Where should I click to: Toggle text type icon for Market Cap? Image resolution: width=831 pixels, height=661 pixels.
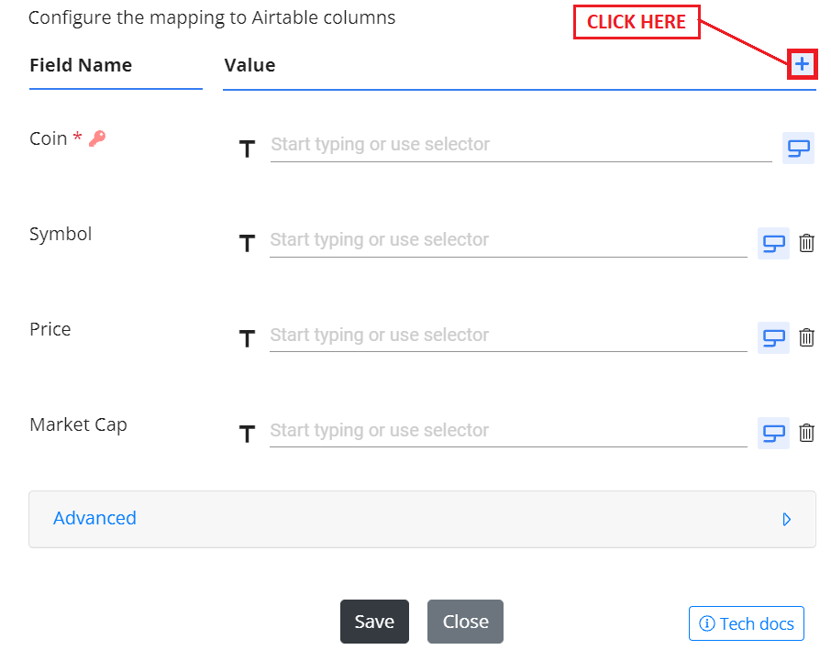pyautogui.click(x=247, y=434)
